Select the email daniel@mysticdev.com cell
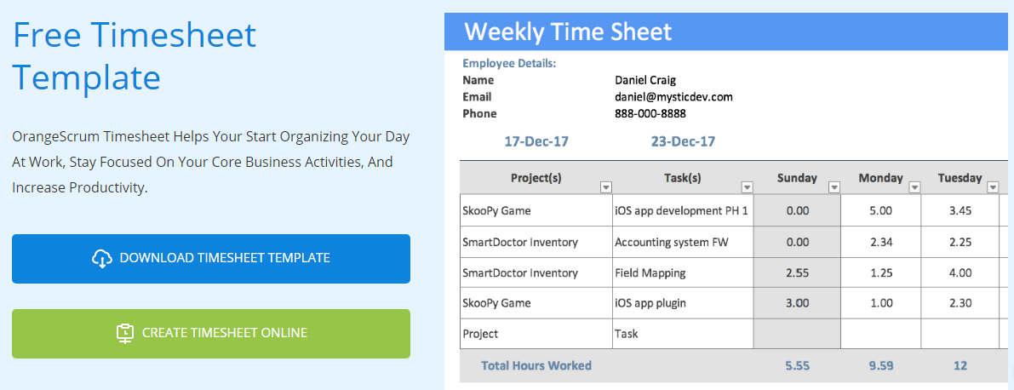This screenshot has width=1014, height=390. pos(673,97)
